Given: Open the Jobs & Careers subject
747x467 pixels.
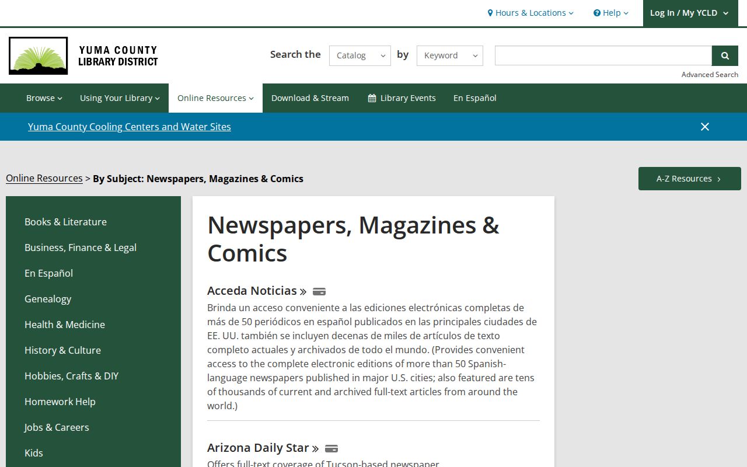Looking at the screenshot, I should pyautogui.click(x=57, y=427).
